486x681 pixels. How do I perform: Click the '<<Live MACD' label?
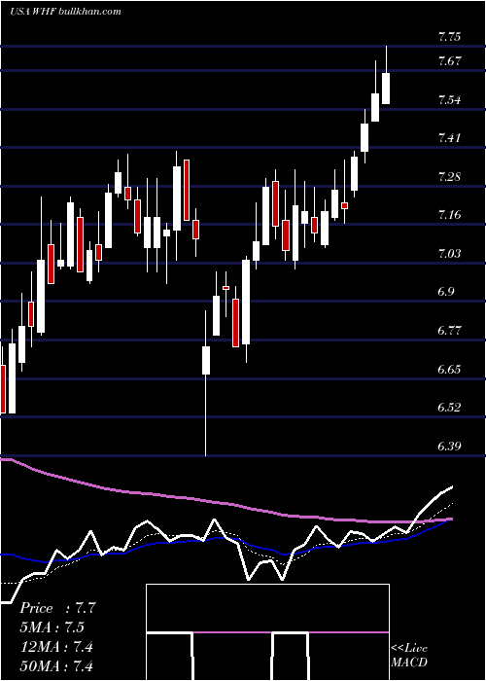tap(409, 656)
